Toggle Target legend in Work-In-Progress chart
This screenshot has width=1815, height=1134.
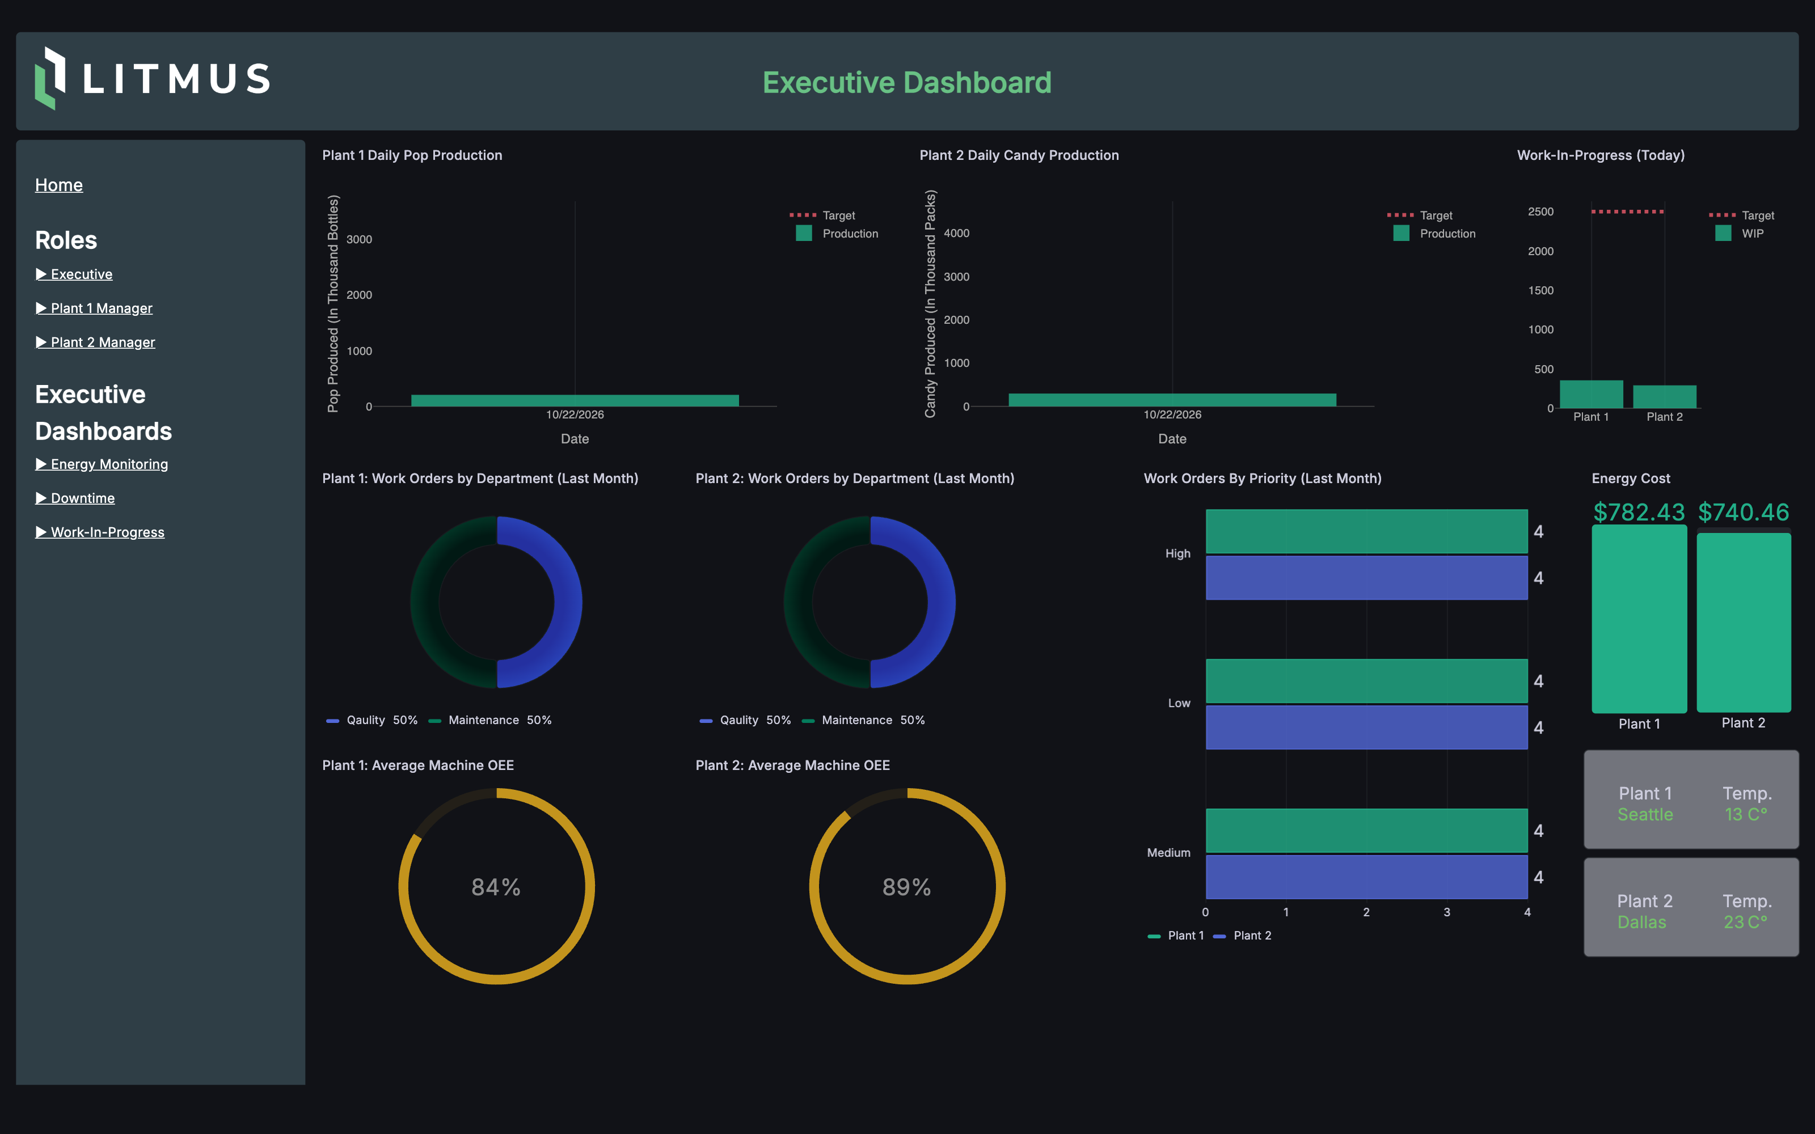click(1741, 215)
